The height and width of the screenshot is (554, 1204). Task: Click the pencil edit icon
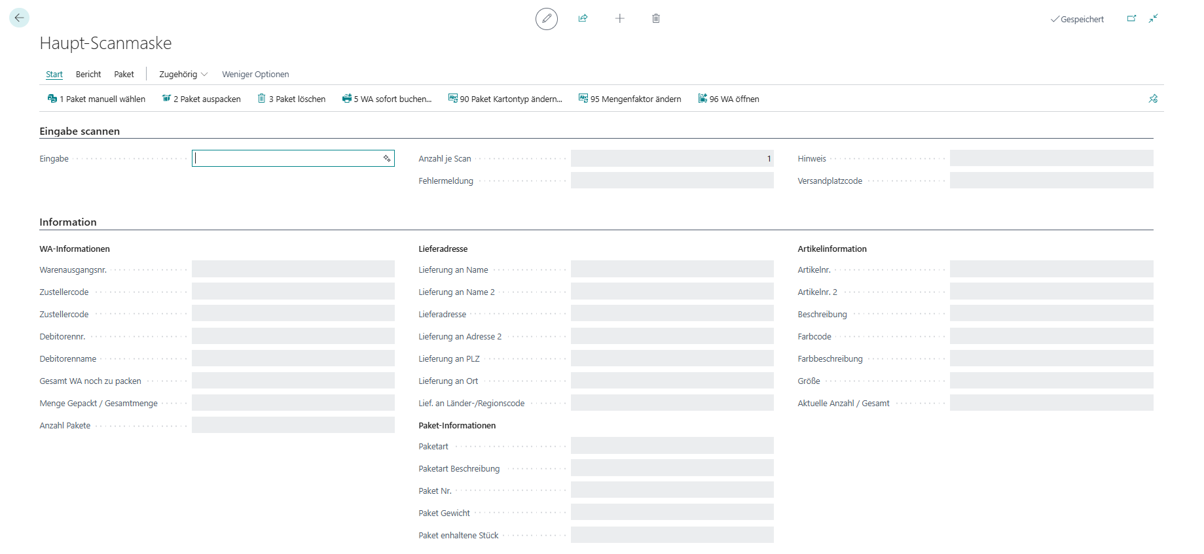coord(547,18)
